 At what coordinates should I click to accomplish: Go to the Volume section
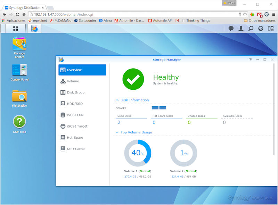tap(82, 81)
